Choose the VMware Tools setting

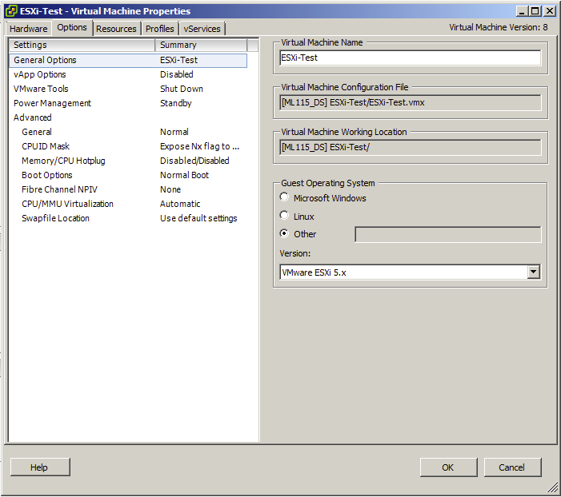[128, 89]
